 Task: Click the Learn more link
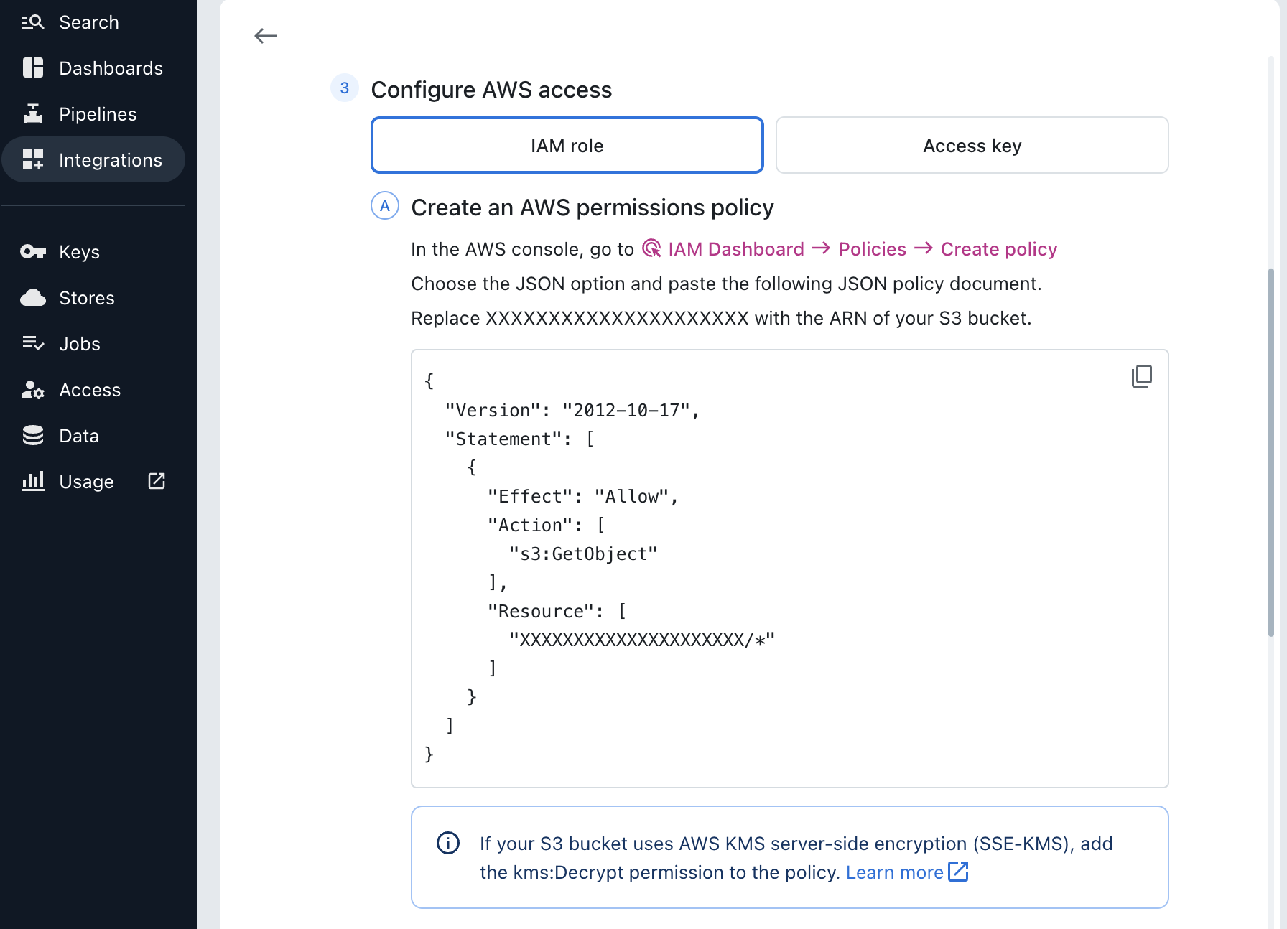(895, 872)
